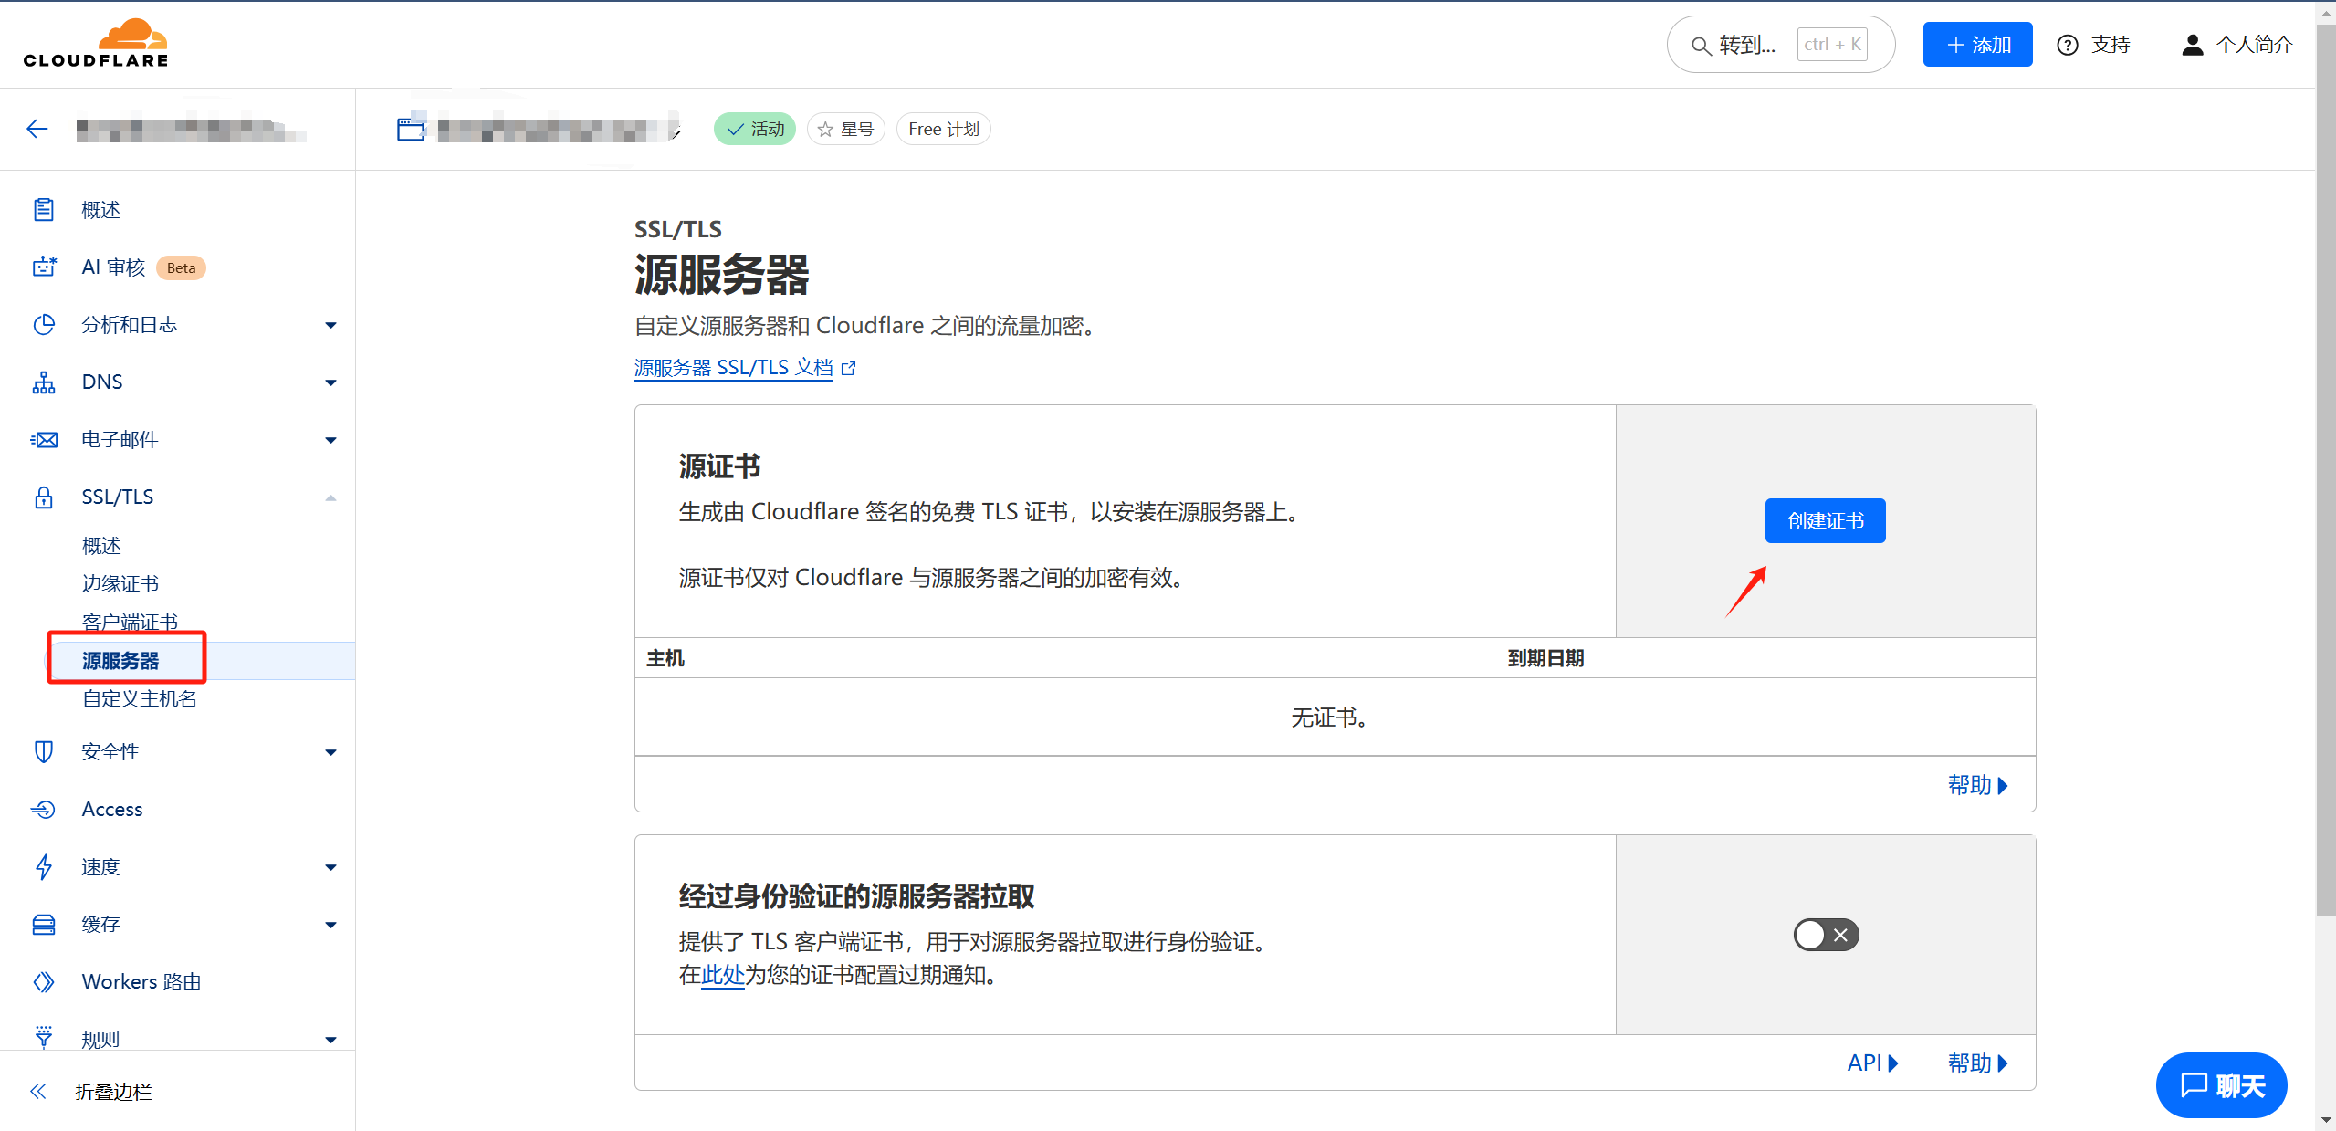
Task: Click the AI 审核 robot icon
Action: (x=44, y=267)
